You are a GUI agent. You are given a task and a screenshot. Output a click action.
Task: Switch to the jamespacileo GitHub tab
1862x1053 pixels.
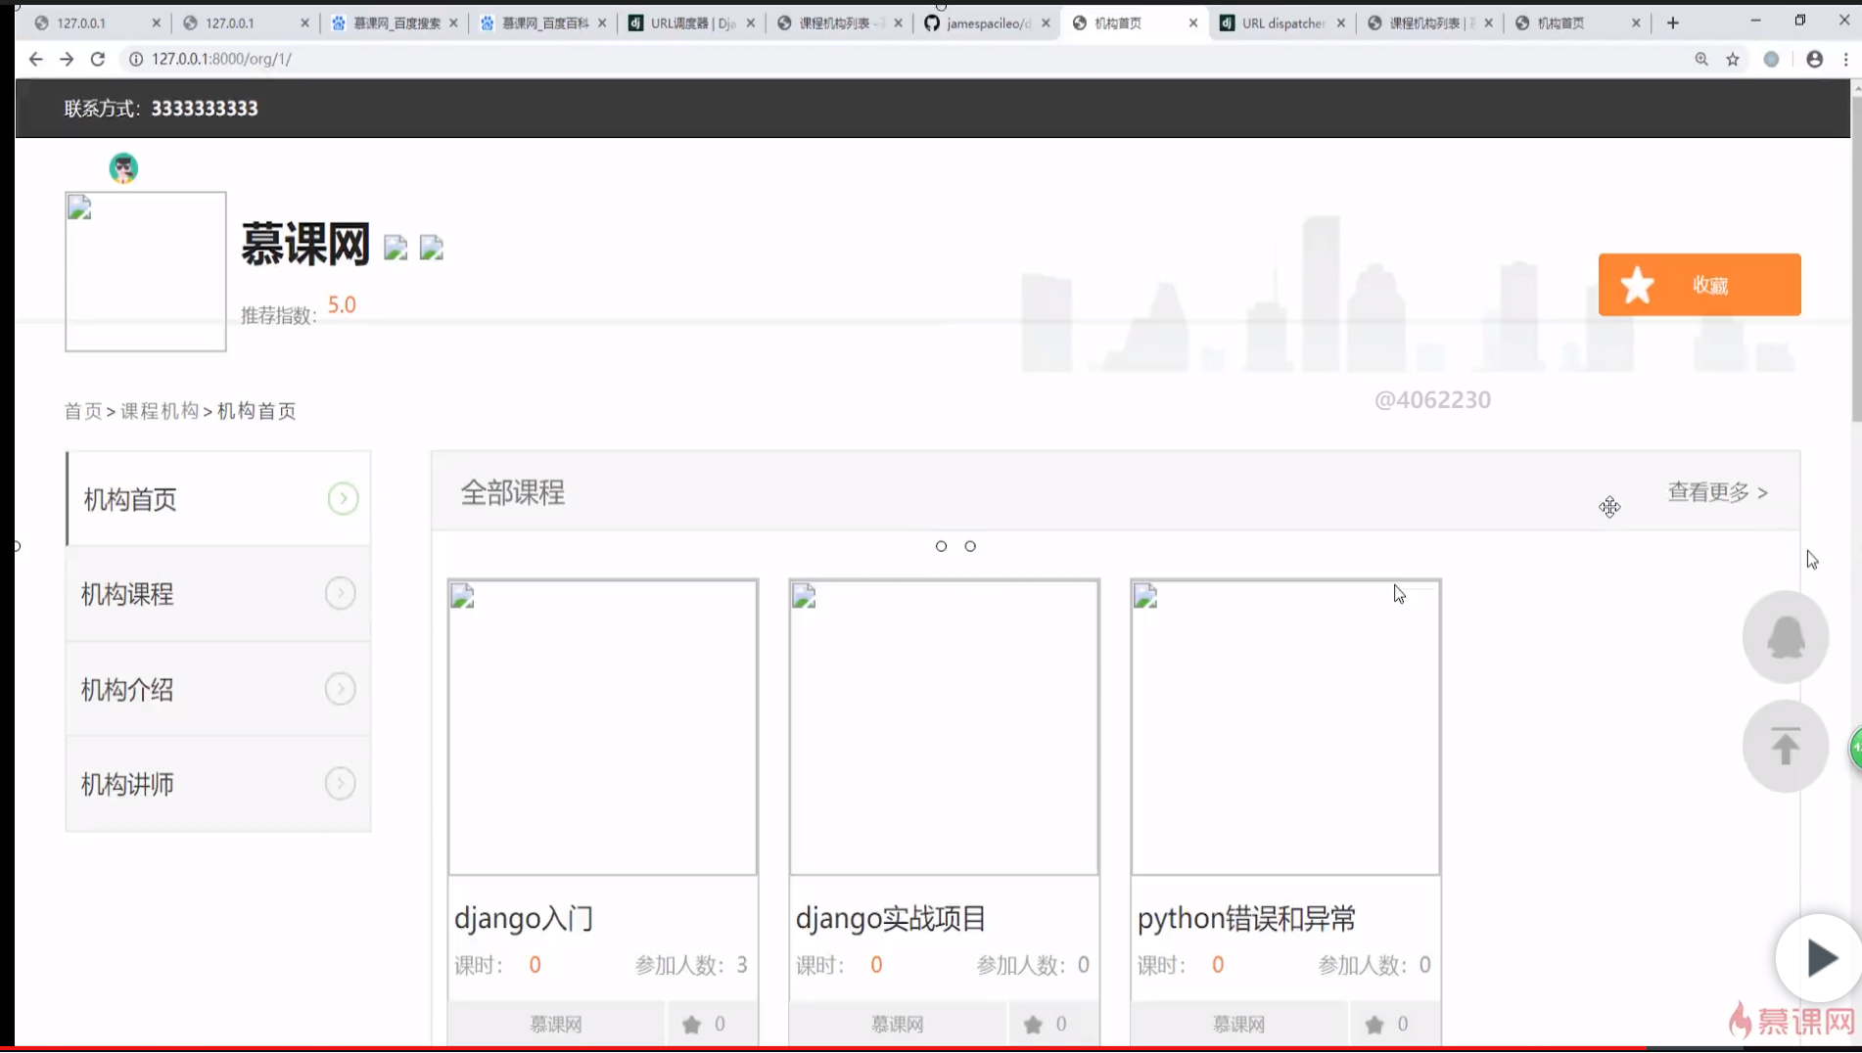pos(987,22)
